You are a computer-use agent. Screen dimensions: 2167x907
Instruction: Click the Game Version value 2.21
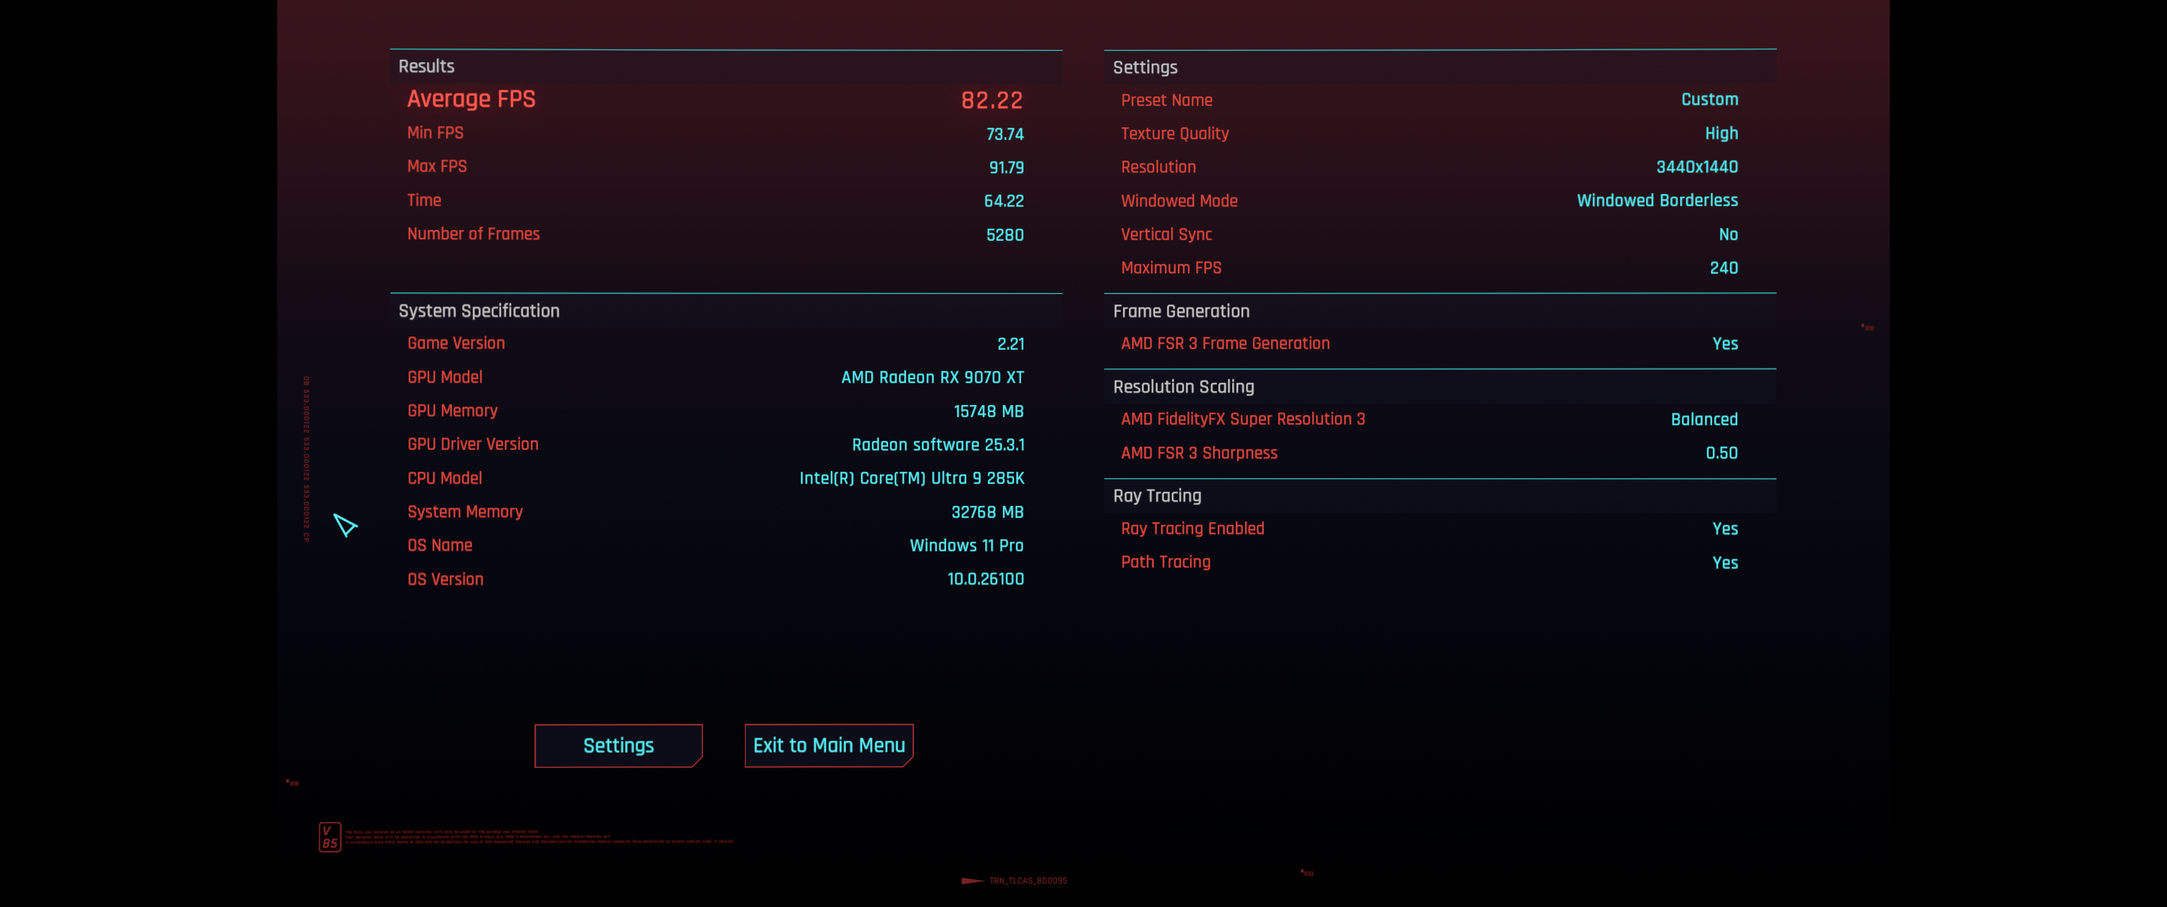click(x=1010, y=344)
